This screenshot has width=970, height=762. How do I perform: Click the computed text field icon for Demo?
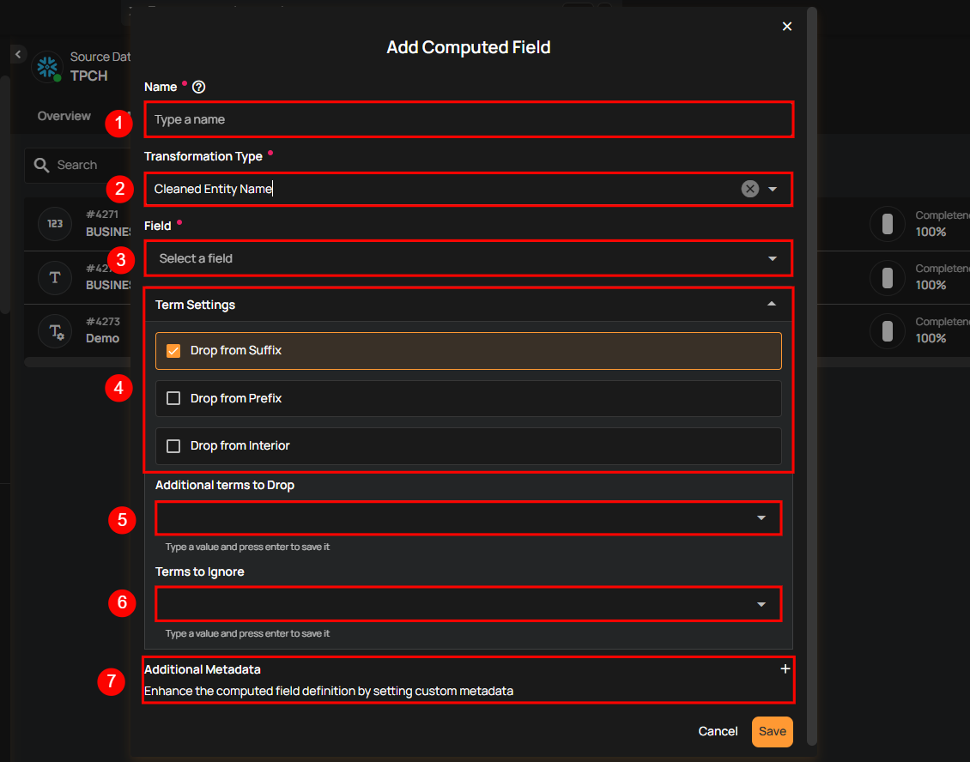point(55,330)
